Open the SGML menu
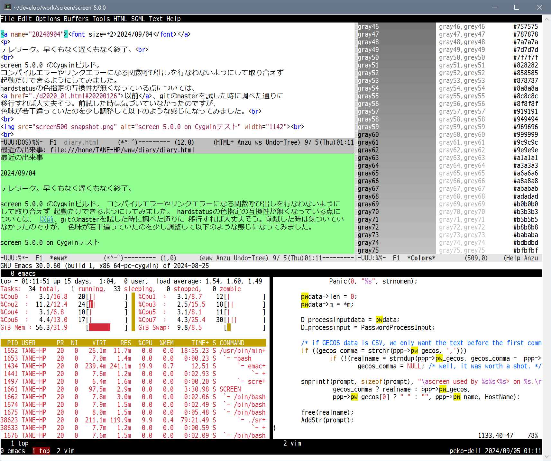551x461 pixels. (x=138, y=19)
